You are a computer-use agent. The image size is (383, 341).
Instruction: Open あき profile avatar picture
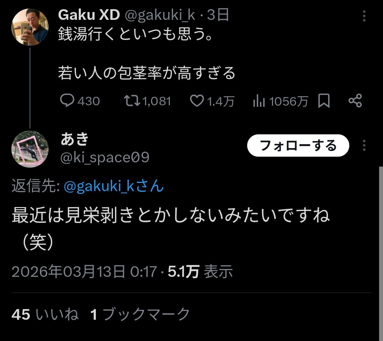coord(30,149)
